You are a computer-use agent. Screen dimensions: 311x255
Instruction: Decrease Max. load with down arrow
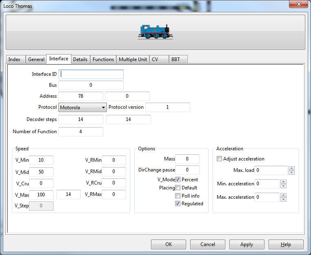click(x=291, y=173)
